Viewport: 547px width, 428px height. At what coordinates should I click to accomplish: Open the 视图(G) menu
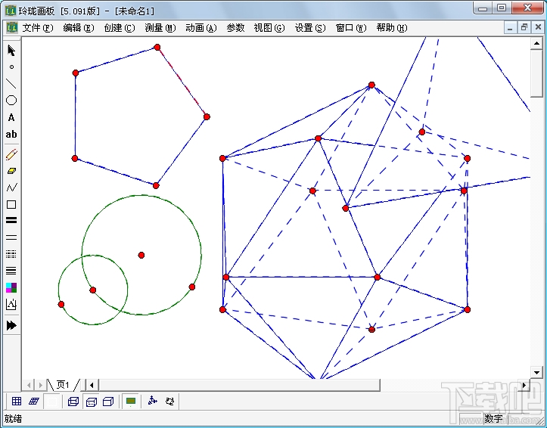tap(269, 28)
